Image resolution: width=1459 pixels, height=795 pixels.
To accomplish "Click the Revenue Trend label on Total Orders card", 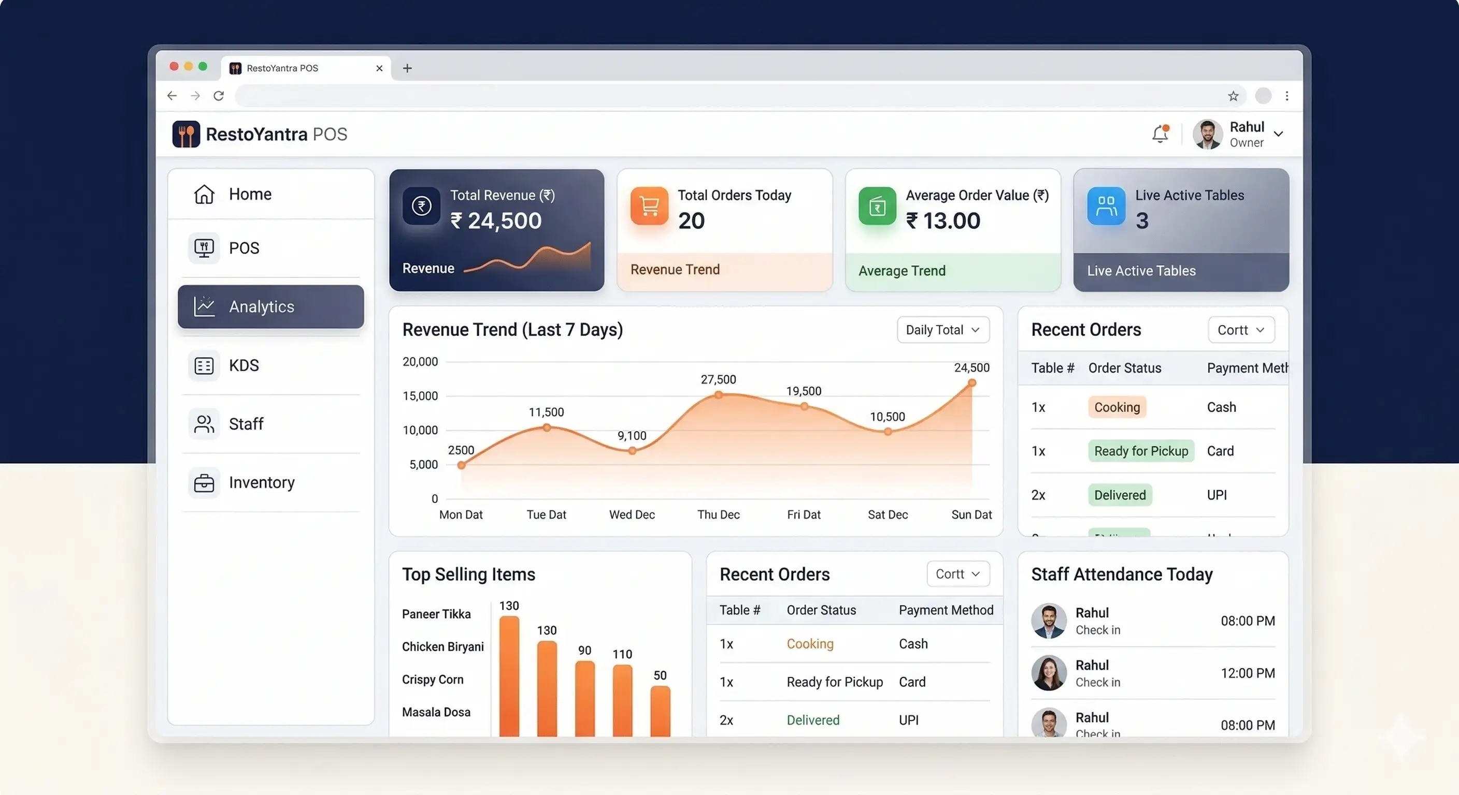I will [675, 270].
